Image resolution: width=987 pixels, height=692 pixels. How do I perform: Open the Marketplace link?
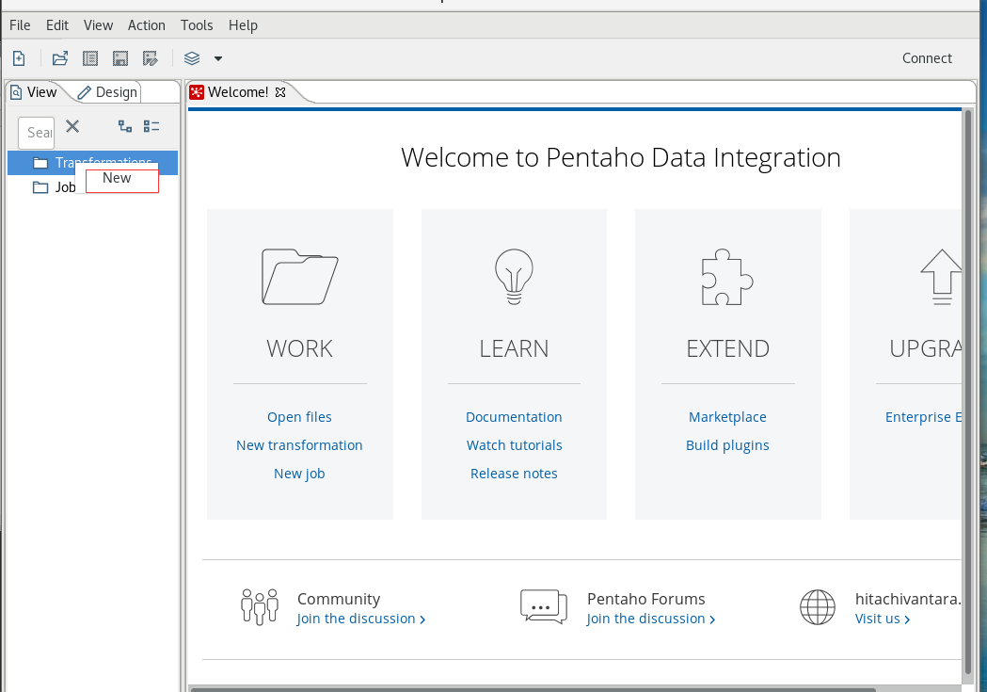pyautogui.click(x=727, y=417)
